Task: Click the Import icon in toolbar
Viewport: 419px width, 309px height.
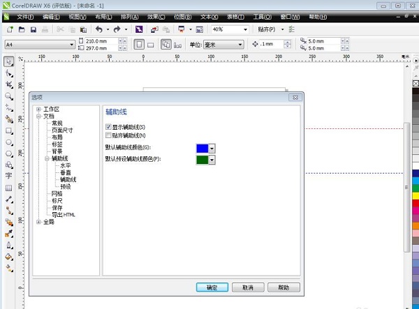Action: pyautogui.click(x=155, y=29)
